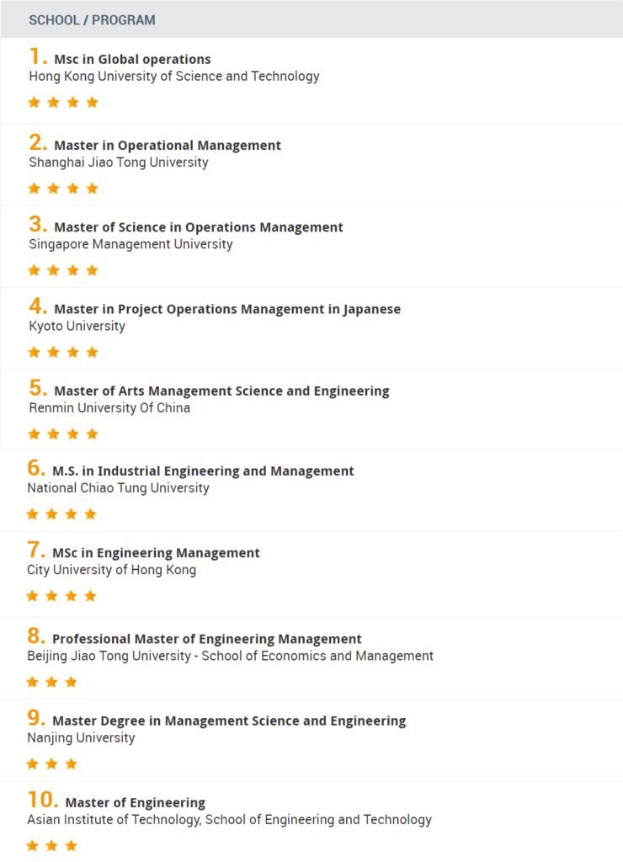Open Master in Operational Management program
The width and height of the screenshot is (623, 862).
[x=168, y=146]
